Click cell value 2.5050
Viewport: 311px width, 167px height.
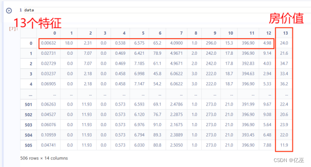(x=176, y=145)
